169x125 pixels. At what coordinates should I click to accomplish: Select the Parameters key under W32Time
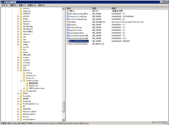[x=31, y=75]
